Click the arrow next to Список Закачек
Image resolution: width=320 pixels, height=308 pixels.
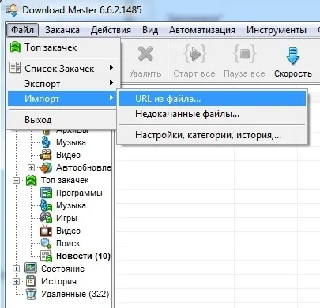point(111,68)
